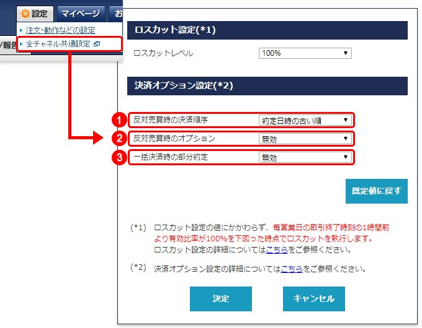Open the ロスカットレベル dropdown
This screenshot has width=422, height=328.
coord(305,53)
